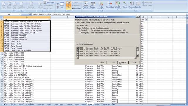The width and height of the screenshot is (188, 106).
Task: Click the Next button in wizard
Action: [124, 62]
